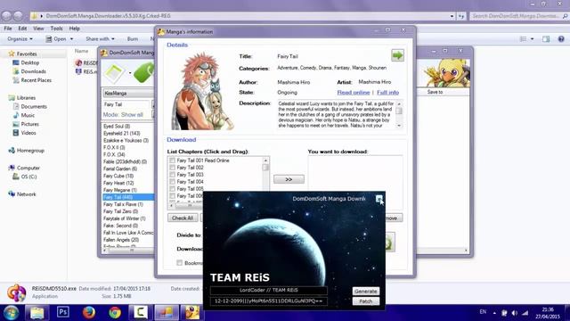This screenshot has height=321, width=570.
Task: Open Chrome from the taskbar
Action: [115, 312]
